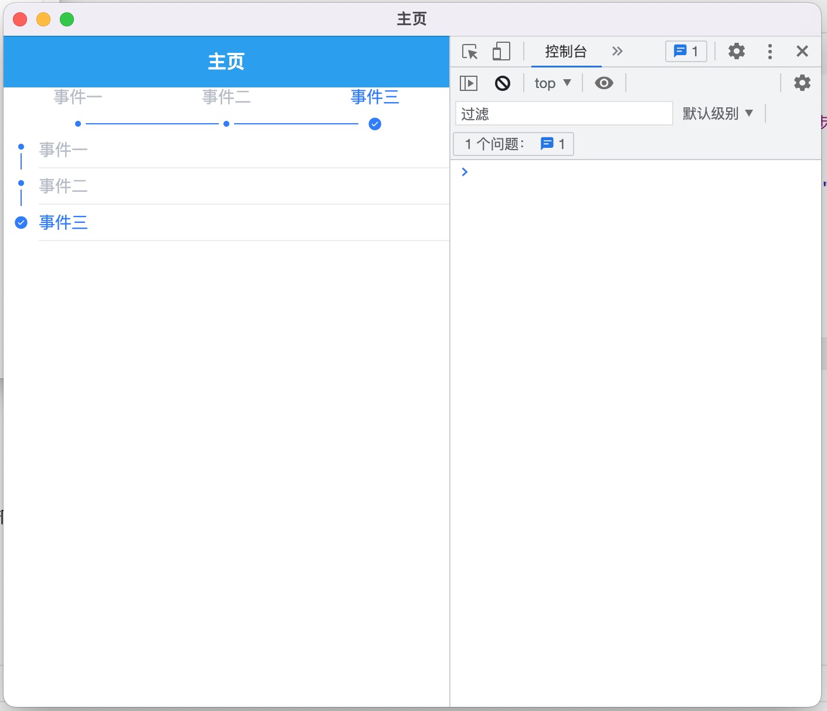This screenshot has height=711, width=827.
Task: Select 事件一 in the horizontal steps bar
Action: pos(78,97)
